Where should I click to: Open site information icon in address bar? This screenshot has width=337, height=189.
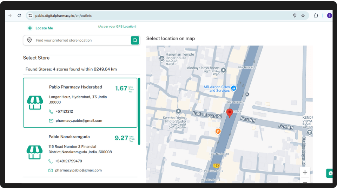pos(30,16)
